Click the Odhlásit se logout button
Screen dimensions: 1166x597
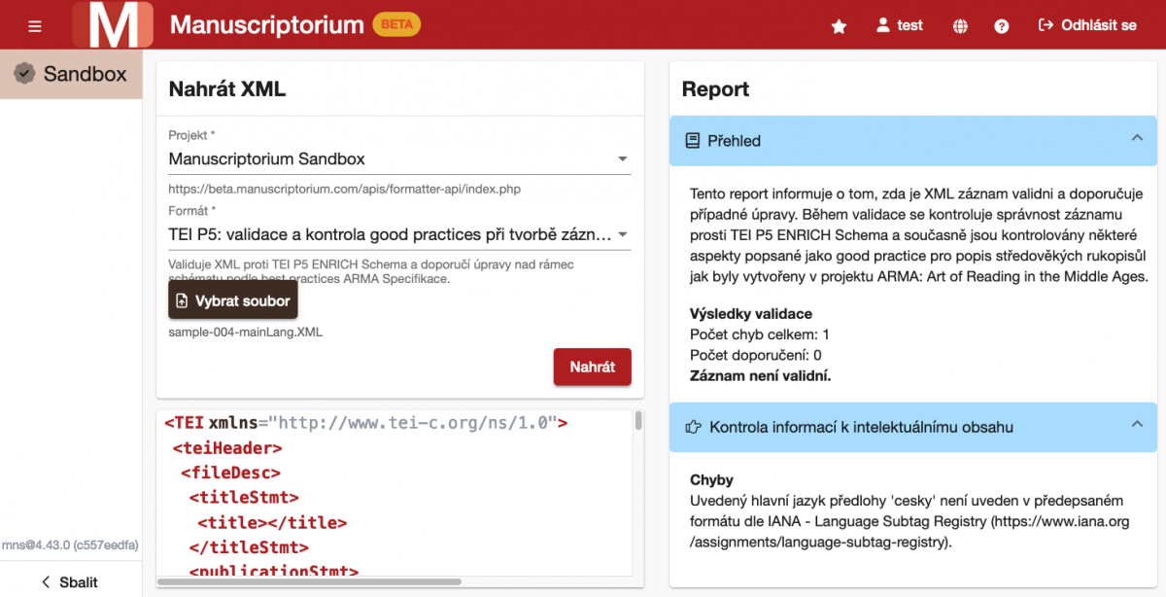[x=1087, y=25]
